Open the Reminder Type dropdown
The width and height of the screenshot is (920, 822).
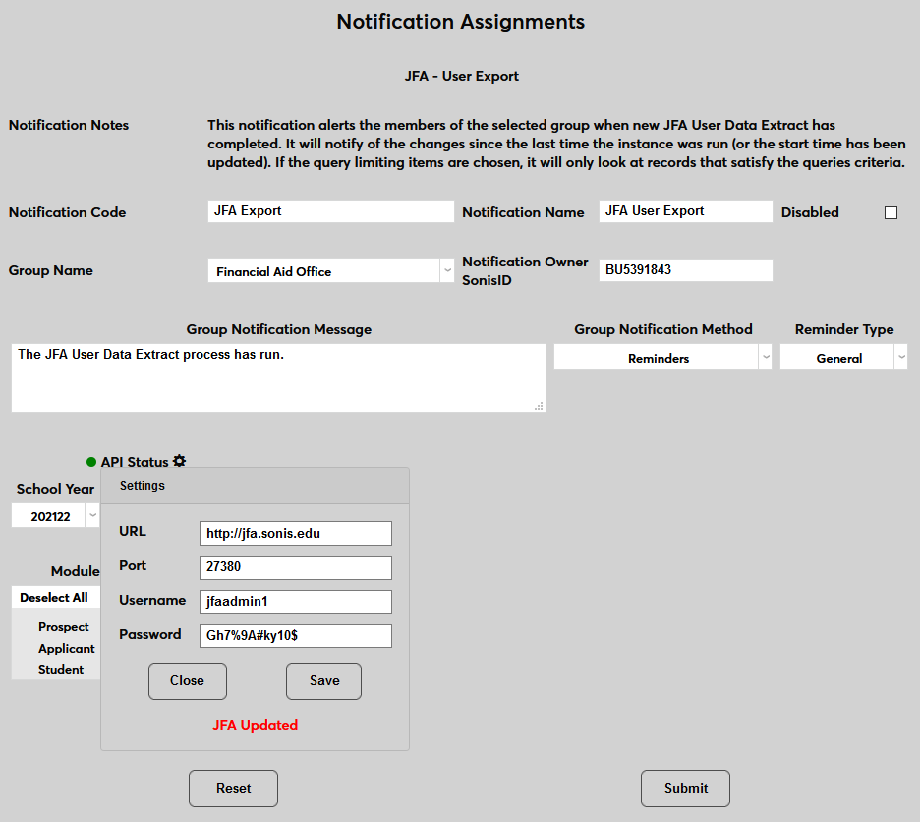click(843, 359)
